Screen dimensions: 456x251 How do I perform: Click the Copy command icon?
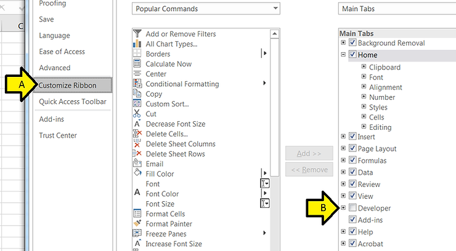click(x=137, y=94)
